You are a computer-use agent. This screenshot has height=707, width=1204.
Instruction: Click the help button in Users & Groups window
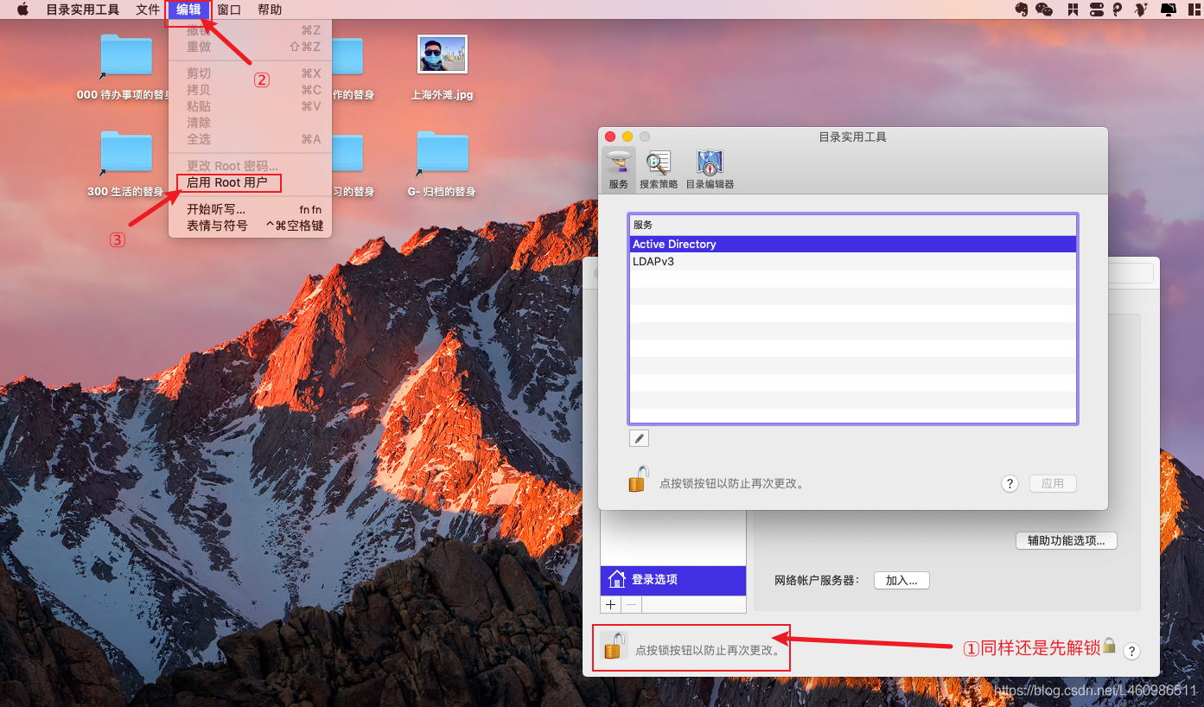coord(1131,652)
